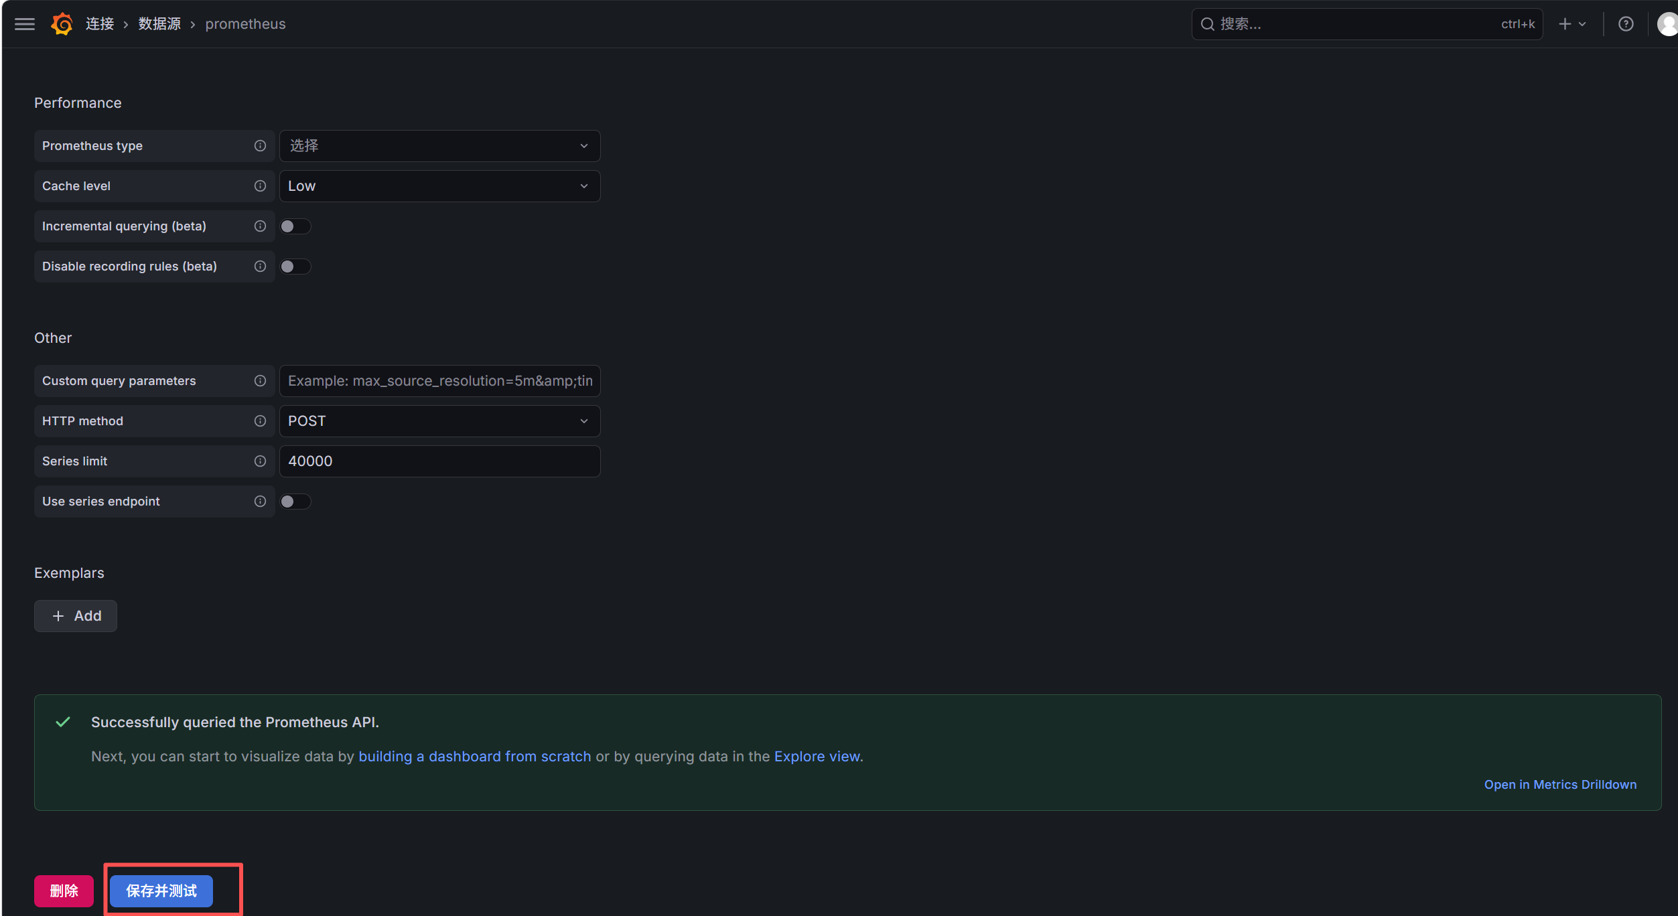Click the Use series endpoint label
The width and height of the screenshot is (1678, 916).
click(101, 502)
